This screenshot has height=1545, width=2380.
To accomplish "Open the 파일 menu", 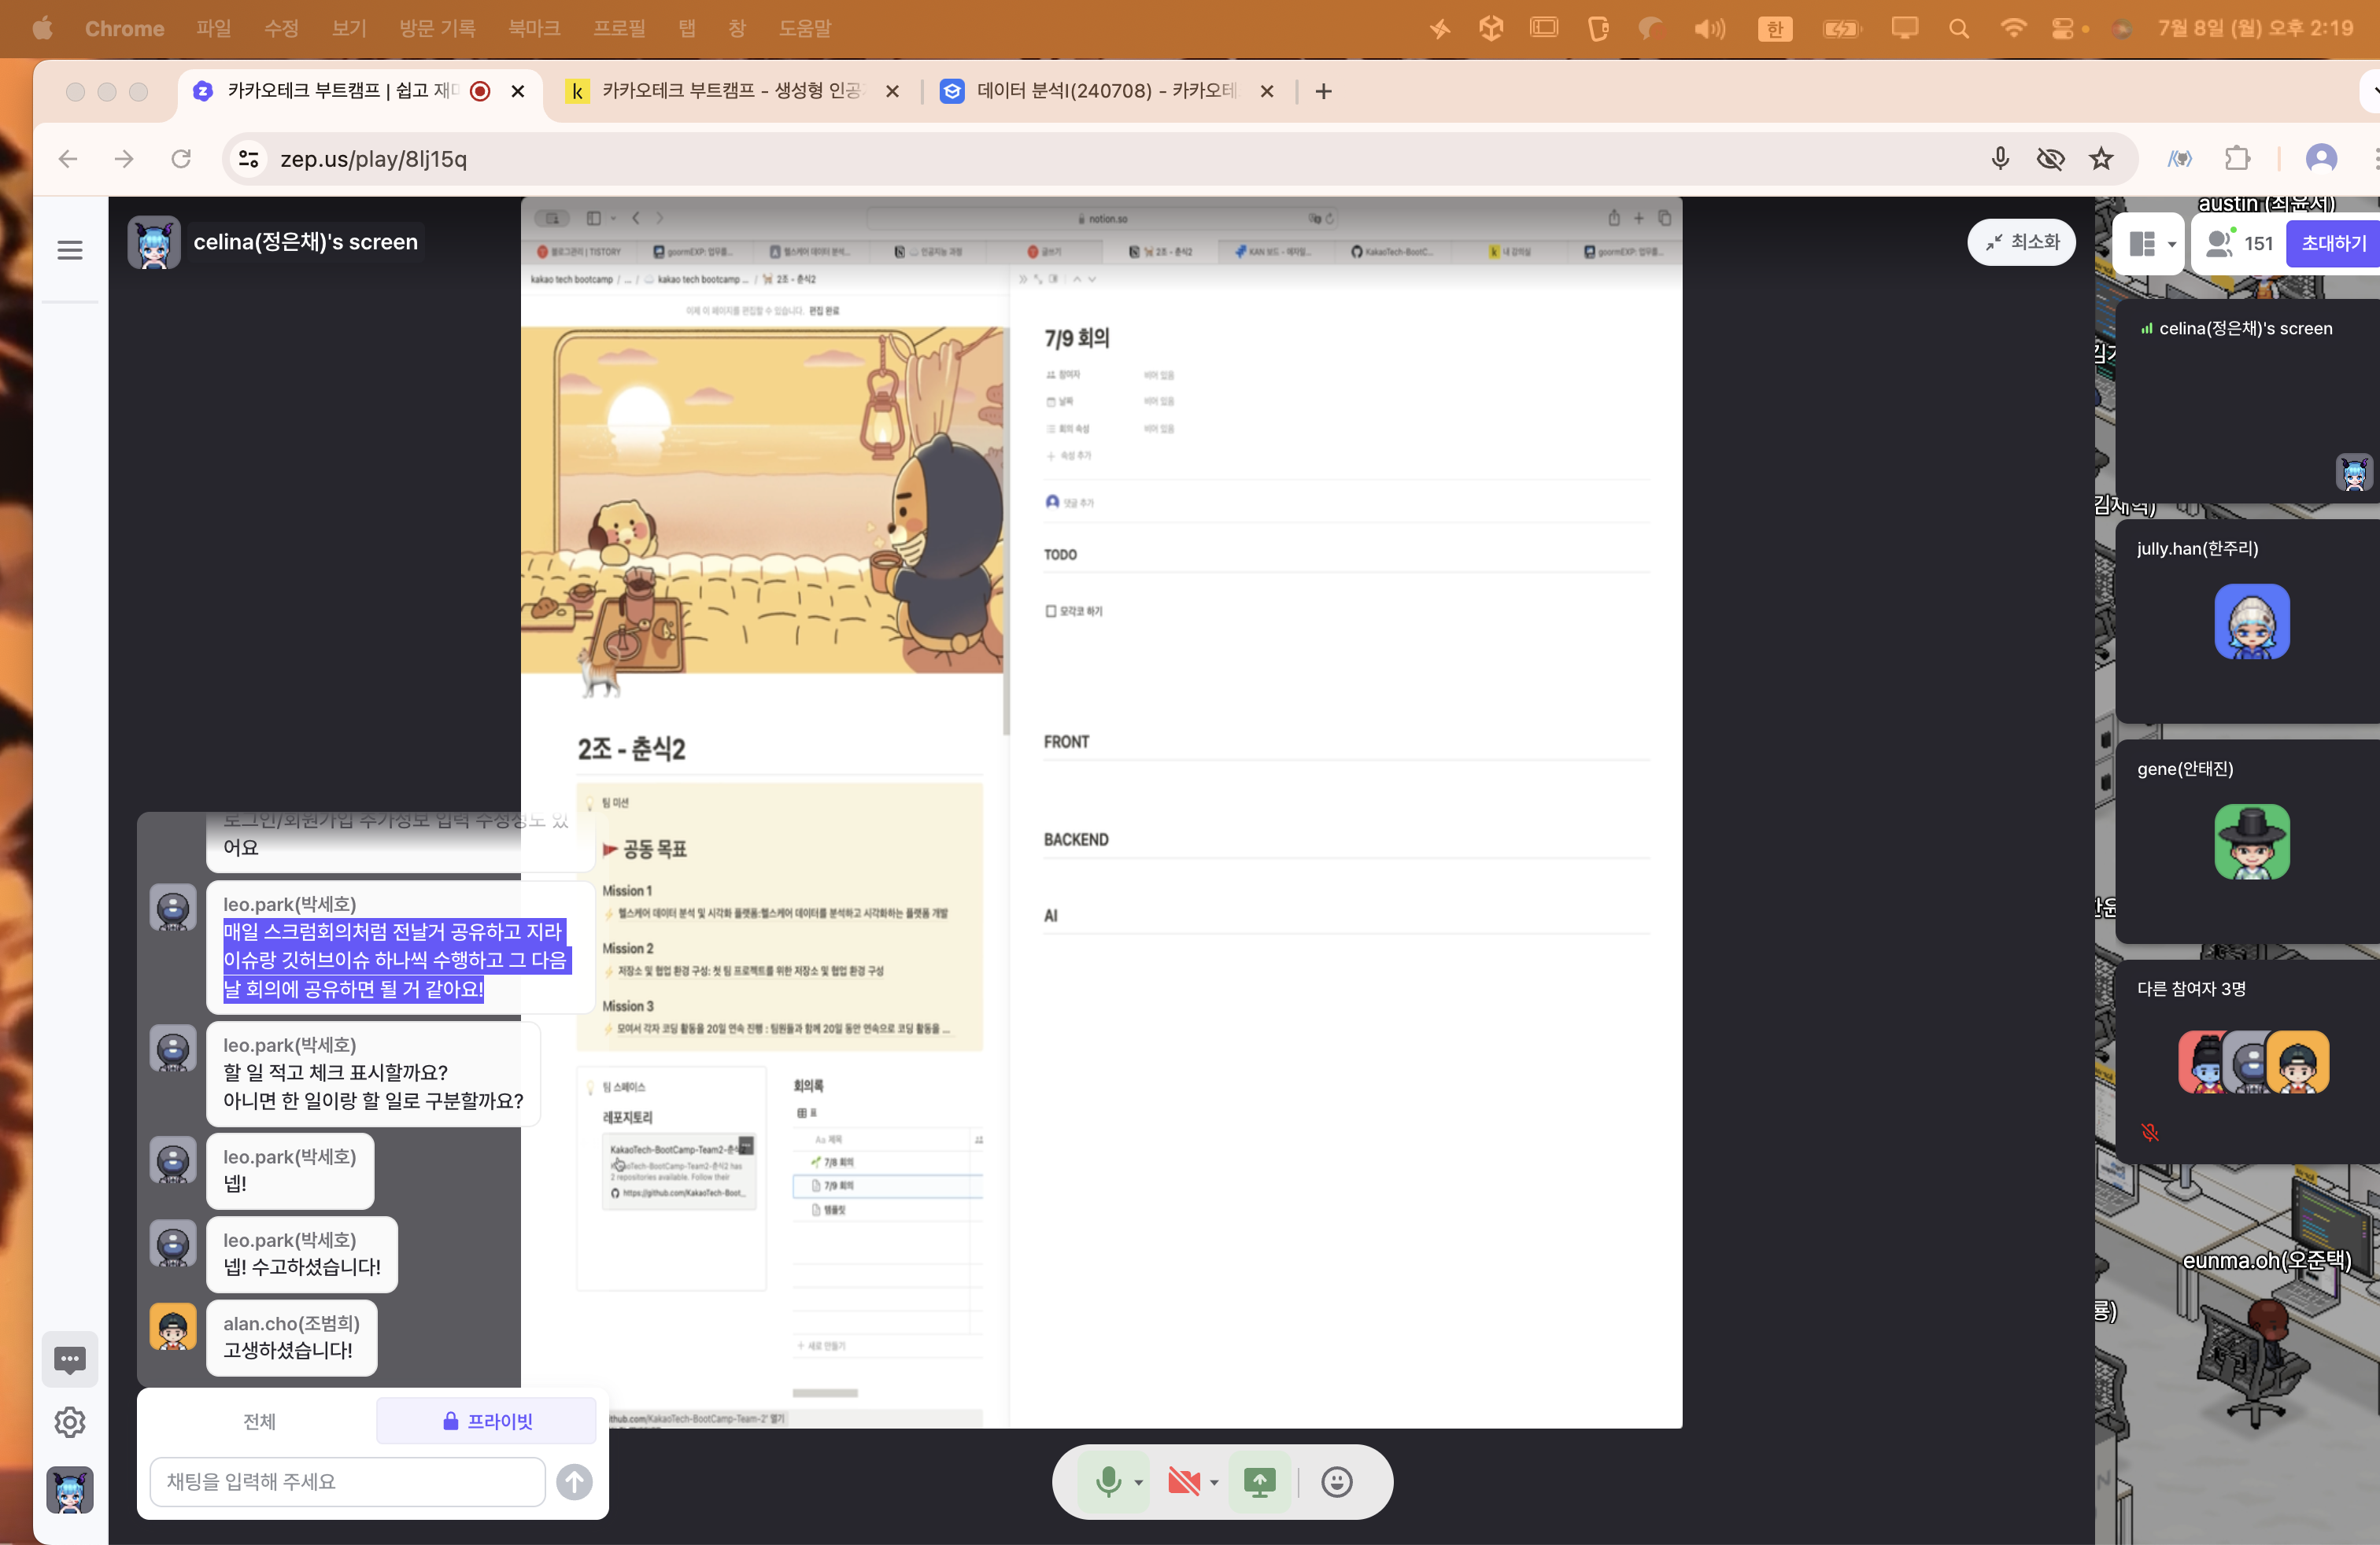I will (x=214, y=28).
